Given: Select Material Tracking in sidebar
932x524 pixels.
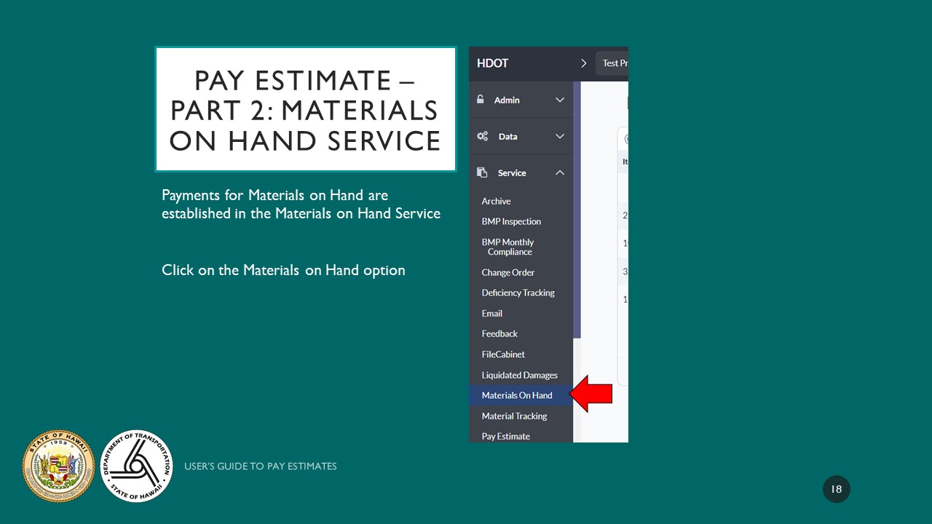Looking at the screenshot, I should tap(514, 416).
